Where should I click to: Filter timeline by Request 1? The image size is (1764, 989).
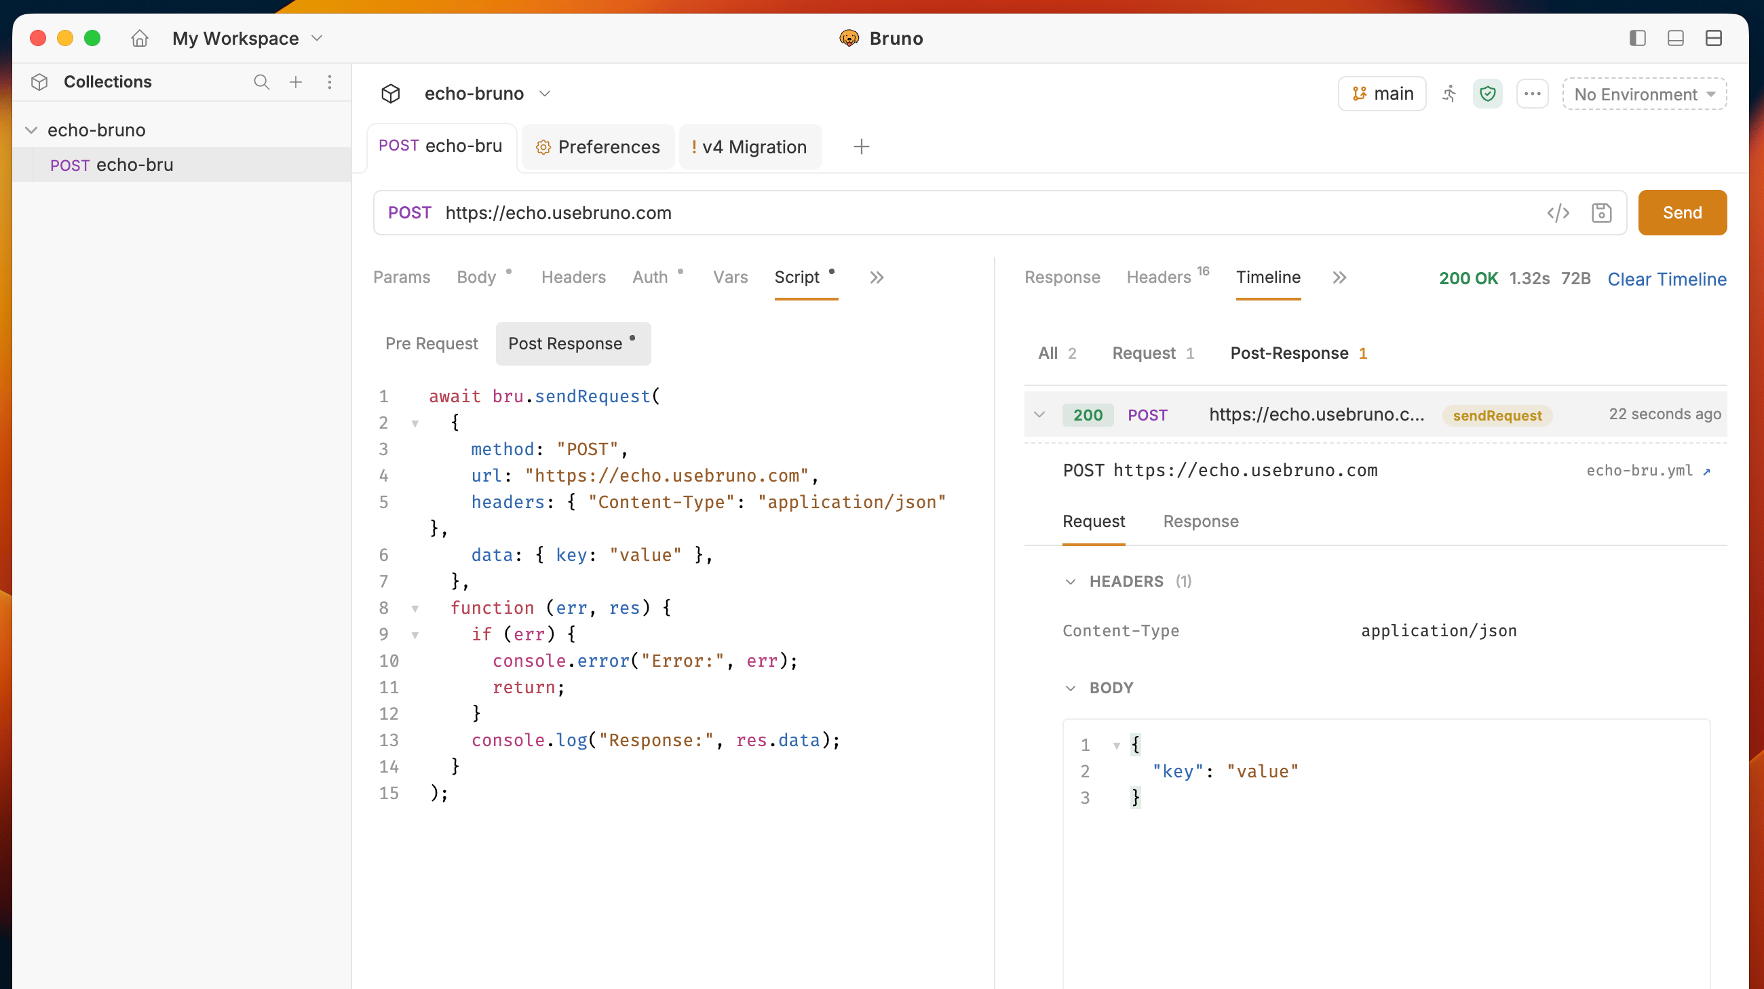1153,353
